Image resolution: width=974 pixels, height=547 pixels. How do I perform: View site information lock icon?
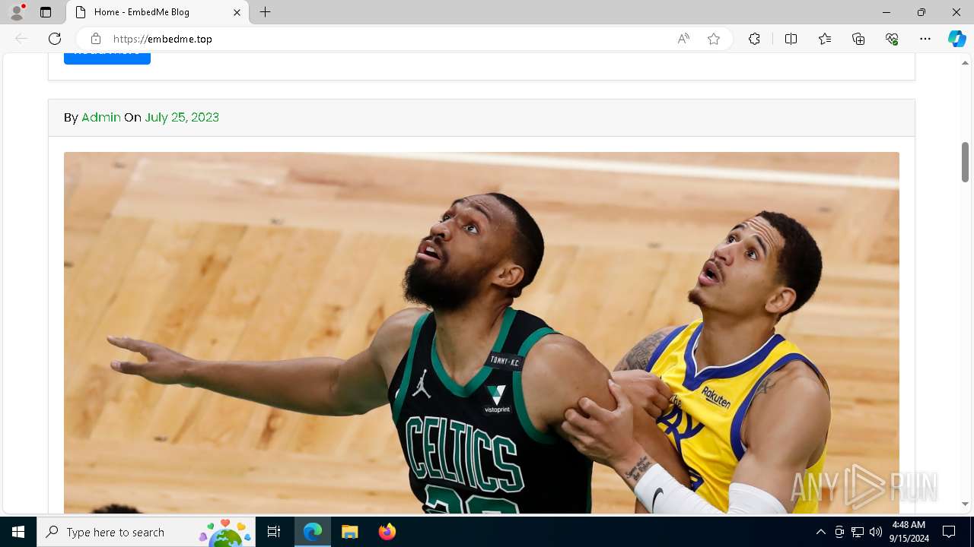(x=96, y=39)
